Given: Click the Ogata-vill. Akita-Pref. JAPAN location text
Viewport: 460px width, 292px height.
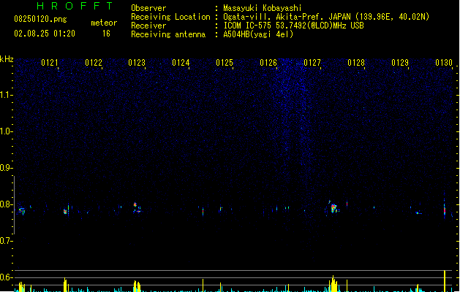Looking at the screenshot, I should coord(326,17).
